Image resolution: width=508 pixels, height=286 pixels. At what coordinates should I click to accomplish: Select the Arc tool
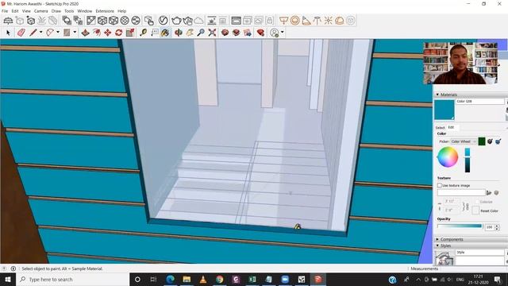click(x=50, y=33)
